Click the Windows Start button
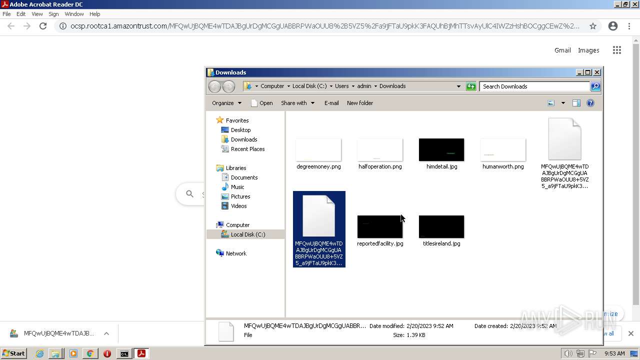 pos(13,353)
